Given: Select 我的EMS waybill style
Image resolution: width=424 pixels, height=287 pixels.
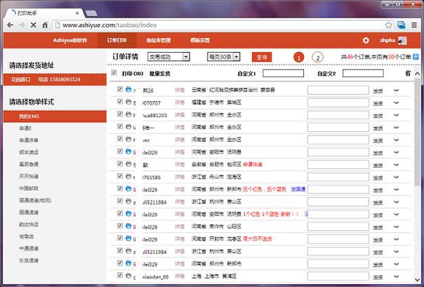Looking at the screenshot, I should click(55, 116).
